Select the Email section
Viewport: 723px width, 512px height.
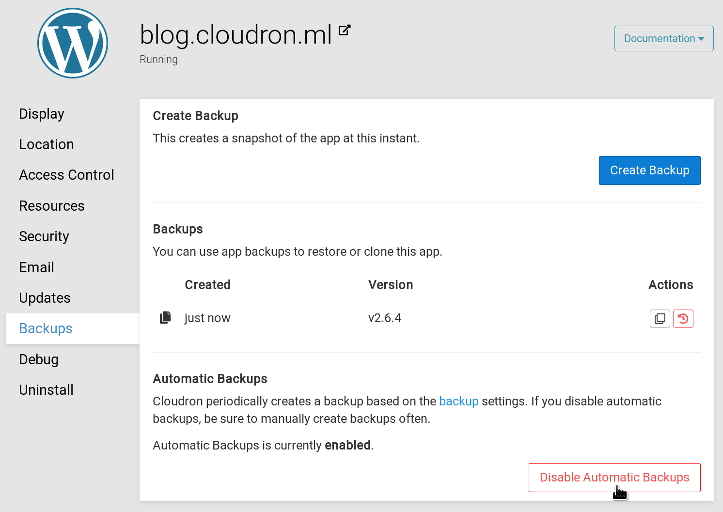(x=36, y=267)
